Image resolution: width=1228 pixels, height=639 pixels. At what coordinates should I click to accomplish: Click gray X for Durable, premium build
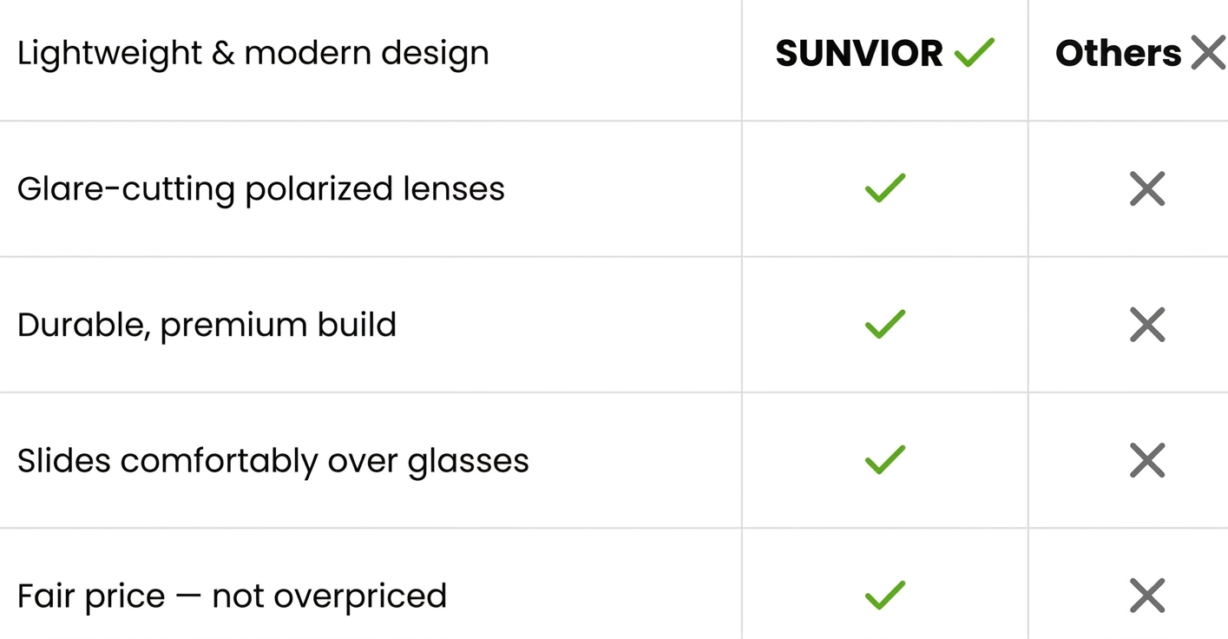[1147, 325]
